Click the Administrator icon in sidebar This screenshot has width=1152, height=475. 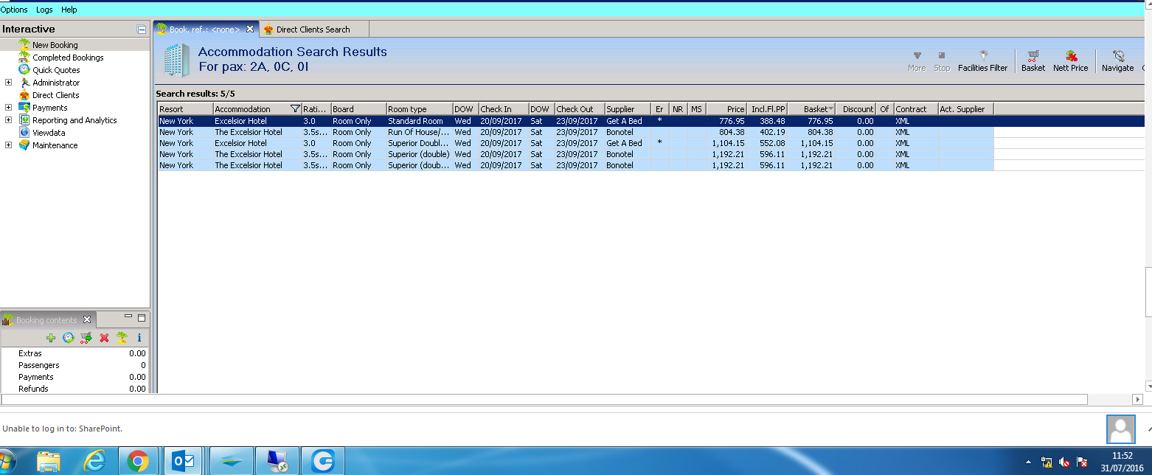click(x=24, y=83)
